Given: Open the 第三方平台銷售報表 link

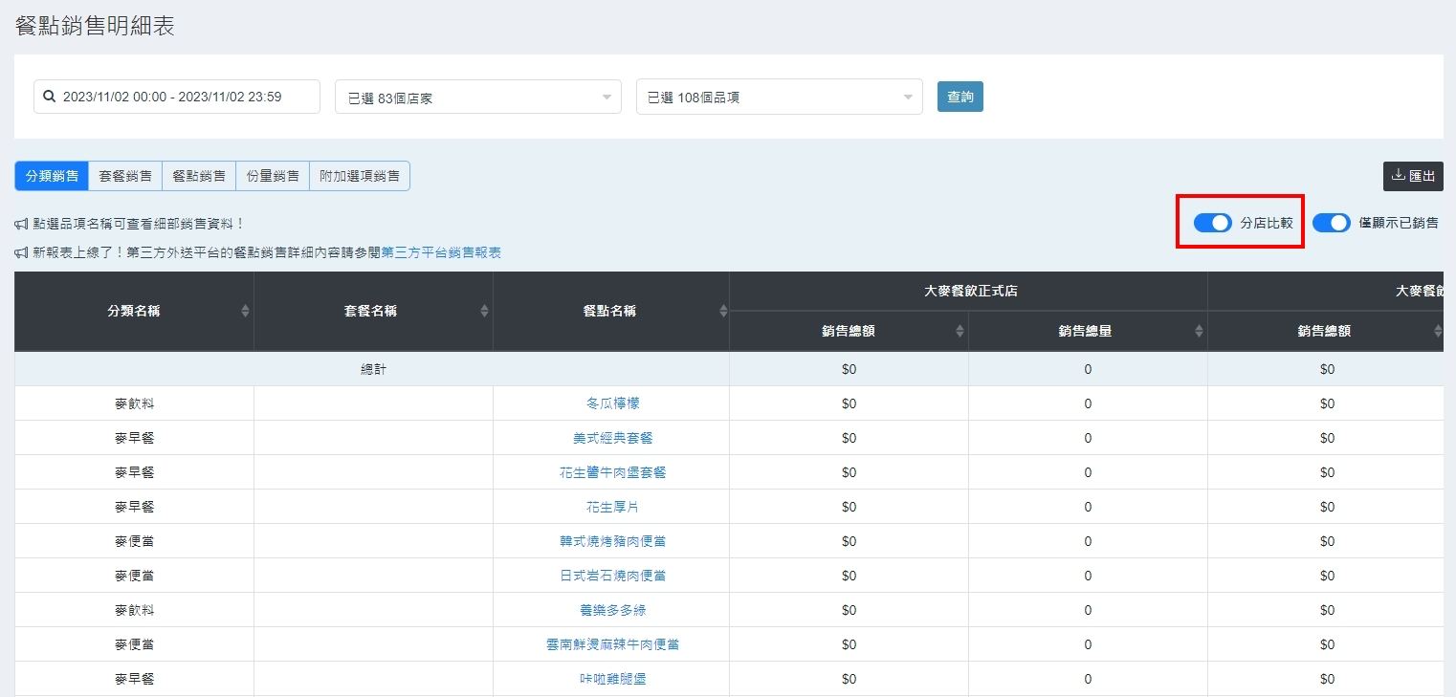Looking at the screenshot, I should (441, 252).
